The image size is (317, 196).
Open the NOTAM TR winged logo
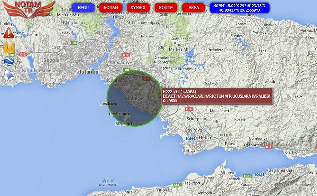[x=29, y=9]
